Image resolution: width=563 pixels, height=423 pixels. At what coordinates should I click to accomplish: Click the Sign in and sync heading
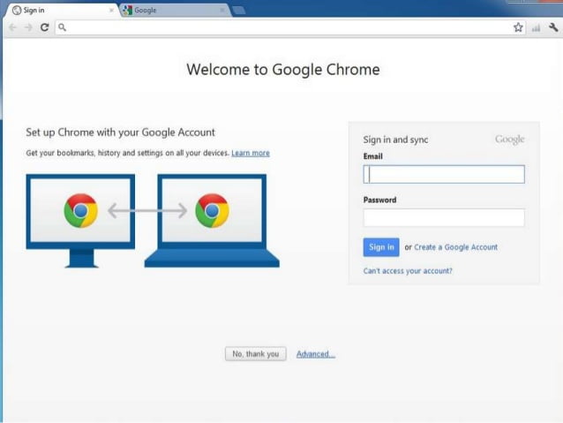tap(395, 140)
